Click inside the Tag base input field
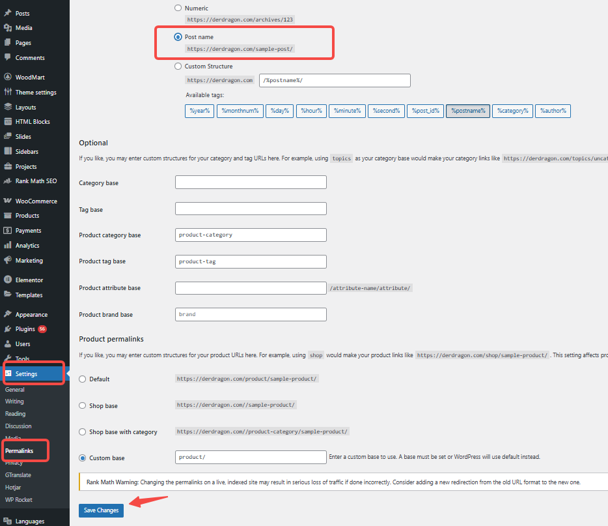This screenshot has width=608, height=526. tap(250, 208)
